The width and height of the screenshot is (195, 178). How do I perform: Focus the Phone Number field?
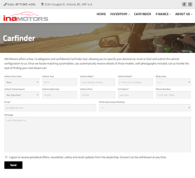[x=173, y=95]
